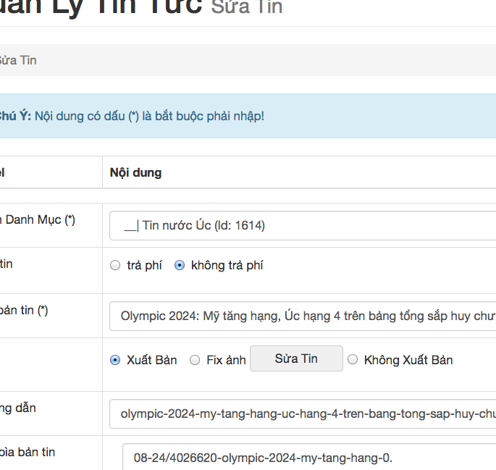Select the "trả phí" radio option

click(x=115, y=266)
